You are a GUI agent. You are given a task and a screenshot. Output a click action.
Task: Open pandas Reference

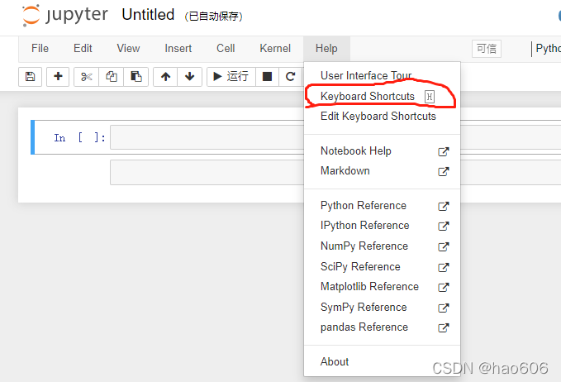(x=382, y=327)
